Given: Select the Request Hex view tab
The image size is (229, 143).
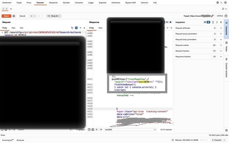Looking at the screenshot, I should point(22,28).
